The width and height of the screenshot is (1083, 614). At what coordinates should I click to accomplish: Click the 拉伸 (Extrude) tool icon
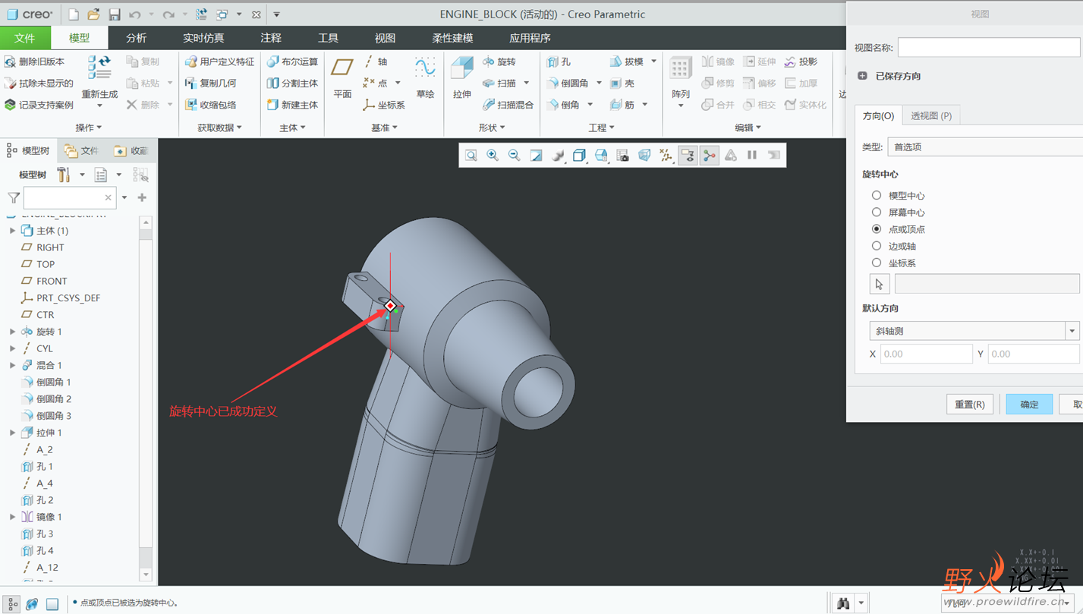pyautogui.click(x=461, y=70)
